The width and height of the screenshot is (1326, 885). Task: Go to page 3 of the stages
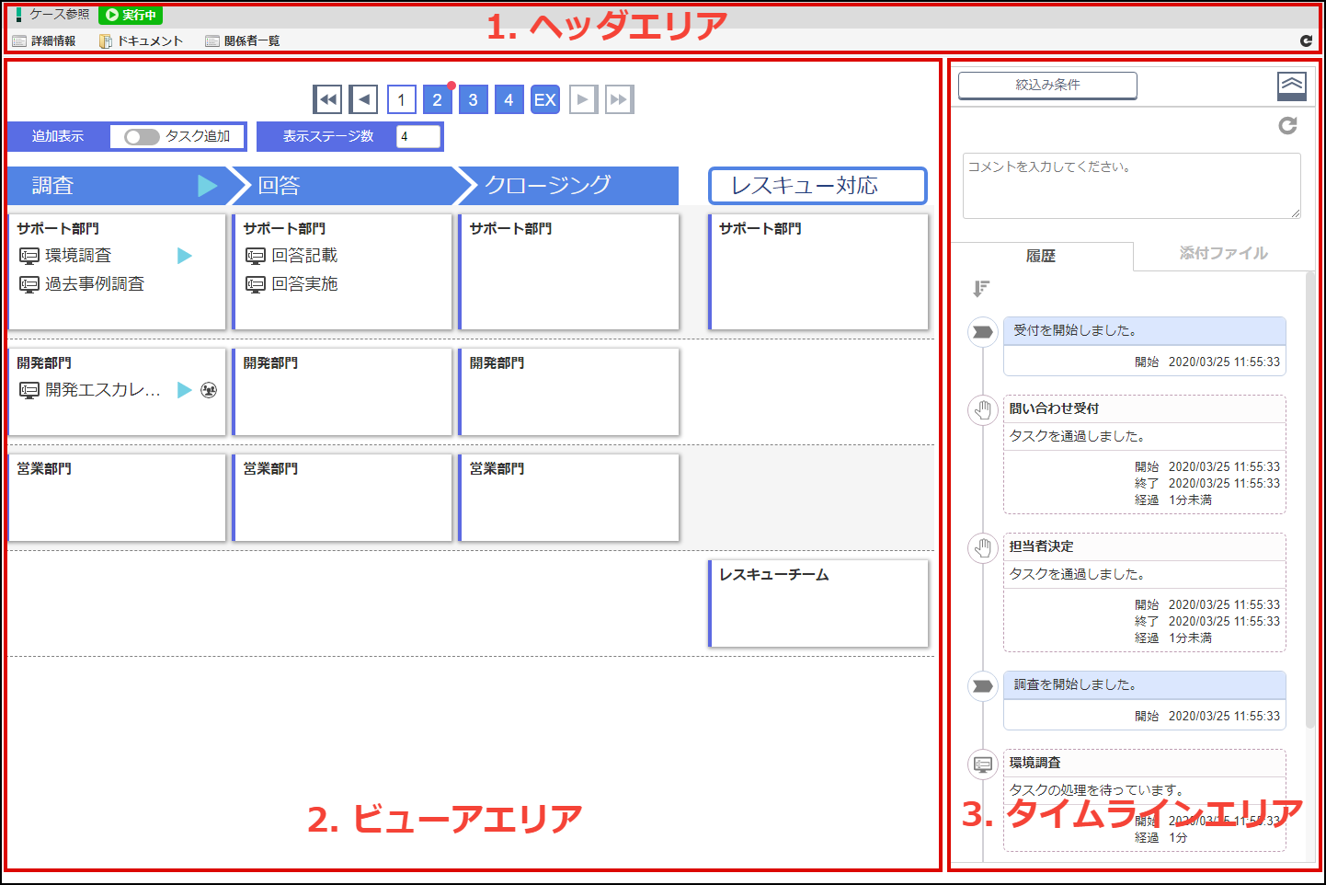coord(473,99)
